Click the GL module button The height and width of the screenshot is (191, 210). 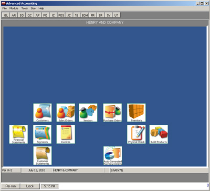click(6, 15)
